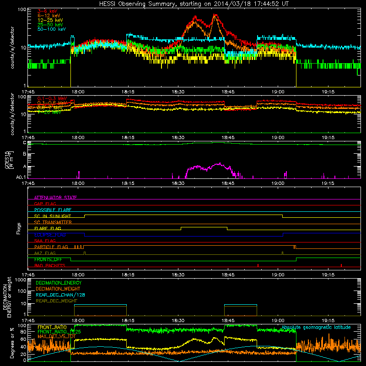
Task: Click the MAX_DET_VS_TOT legend label
Action: pos(57,336)
